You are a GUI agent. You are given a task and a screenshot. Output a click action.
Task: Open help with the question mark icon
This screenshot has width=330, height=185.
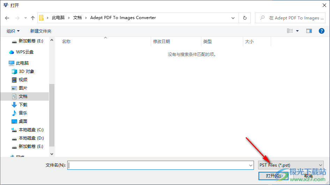(x=321, y=31)
